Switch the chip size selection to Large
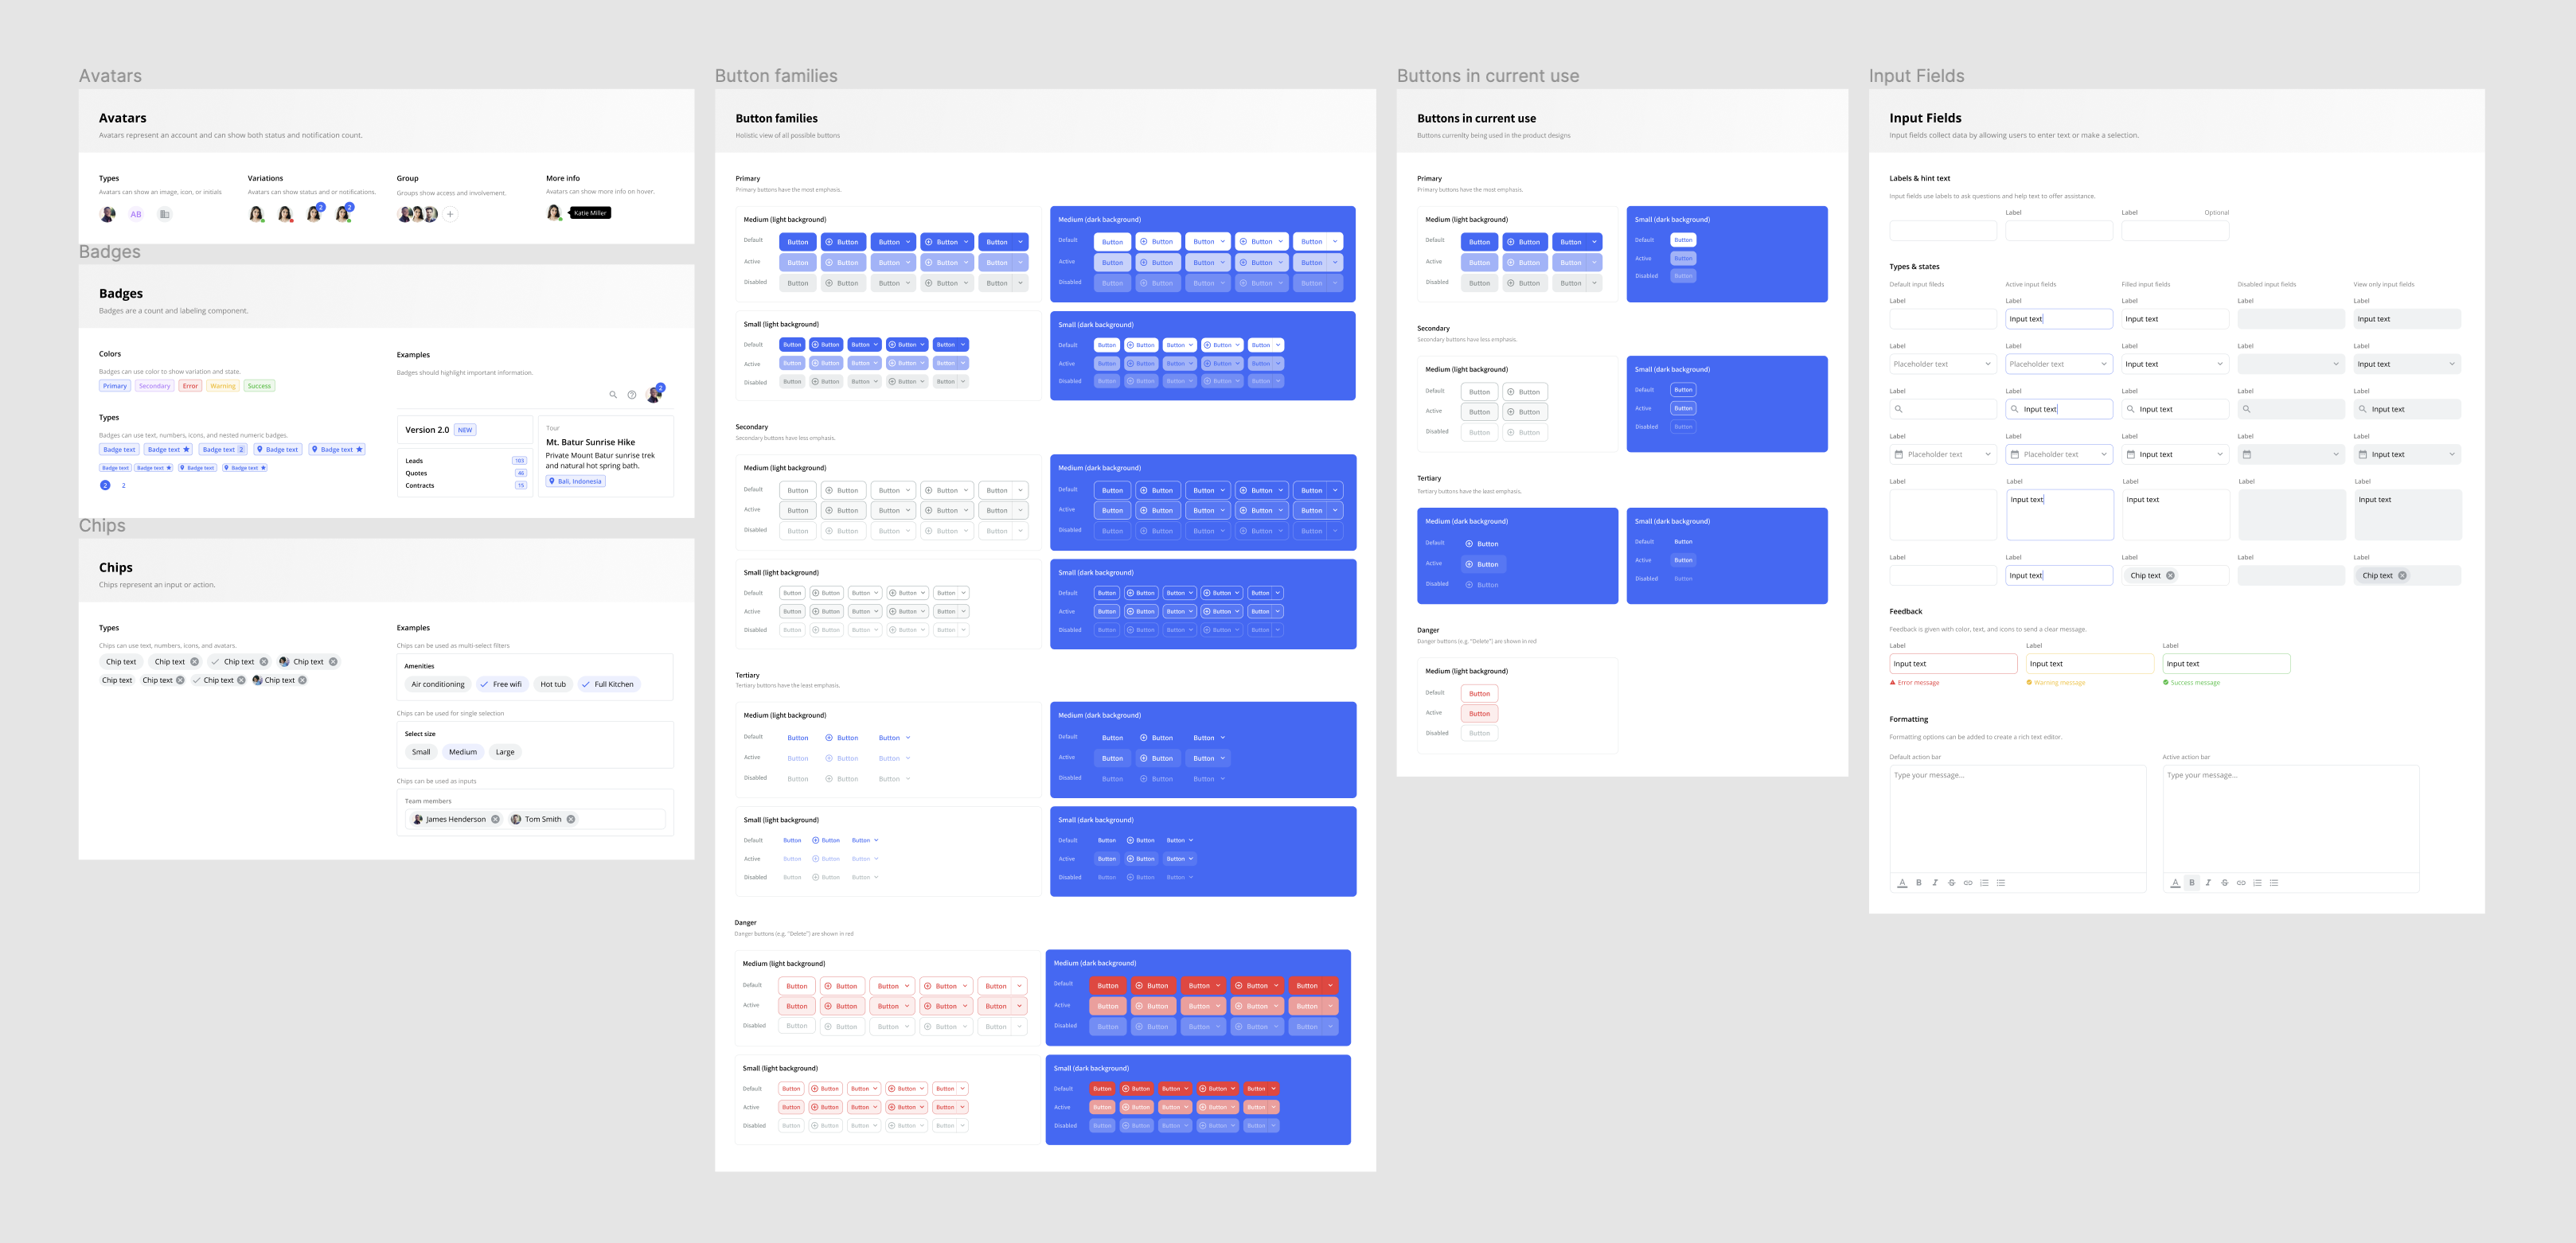The height and width of the screenshot is (1243, 2576). (x=505, y=751)
